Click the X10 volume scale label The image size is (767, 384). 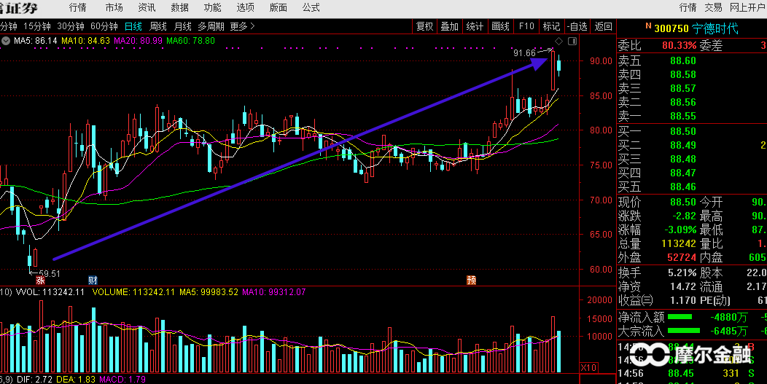tap(588, 367)
